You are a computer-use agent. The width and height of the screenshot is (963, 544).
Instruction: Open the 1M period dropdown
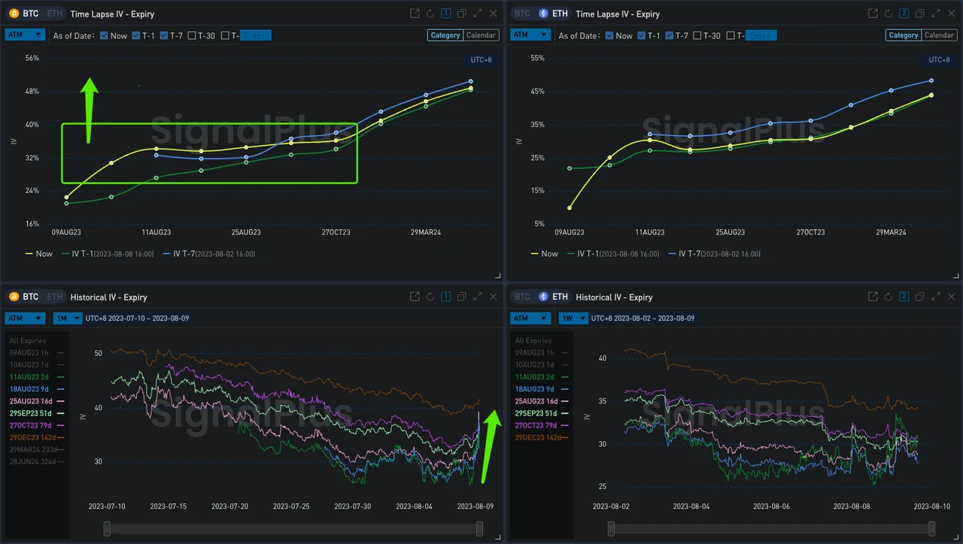coord(67,318)
